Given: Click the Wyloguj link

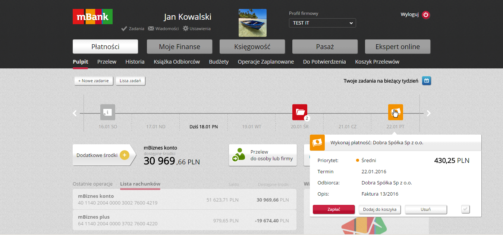Looking at the screenshot, I should point(410,15).
